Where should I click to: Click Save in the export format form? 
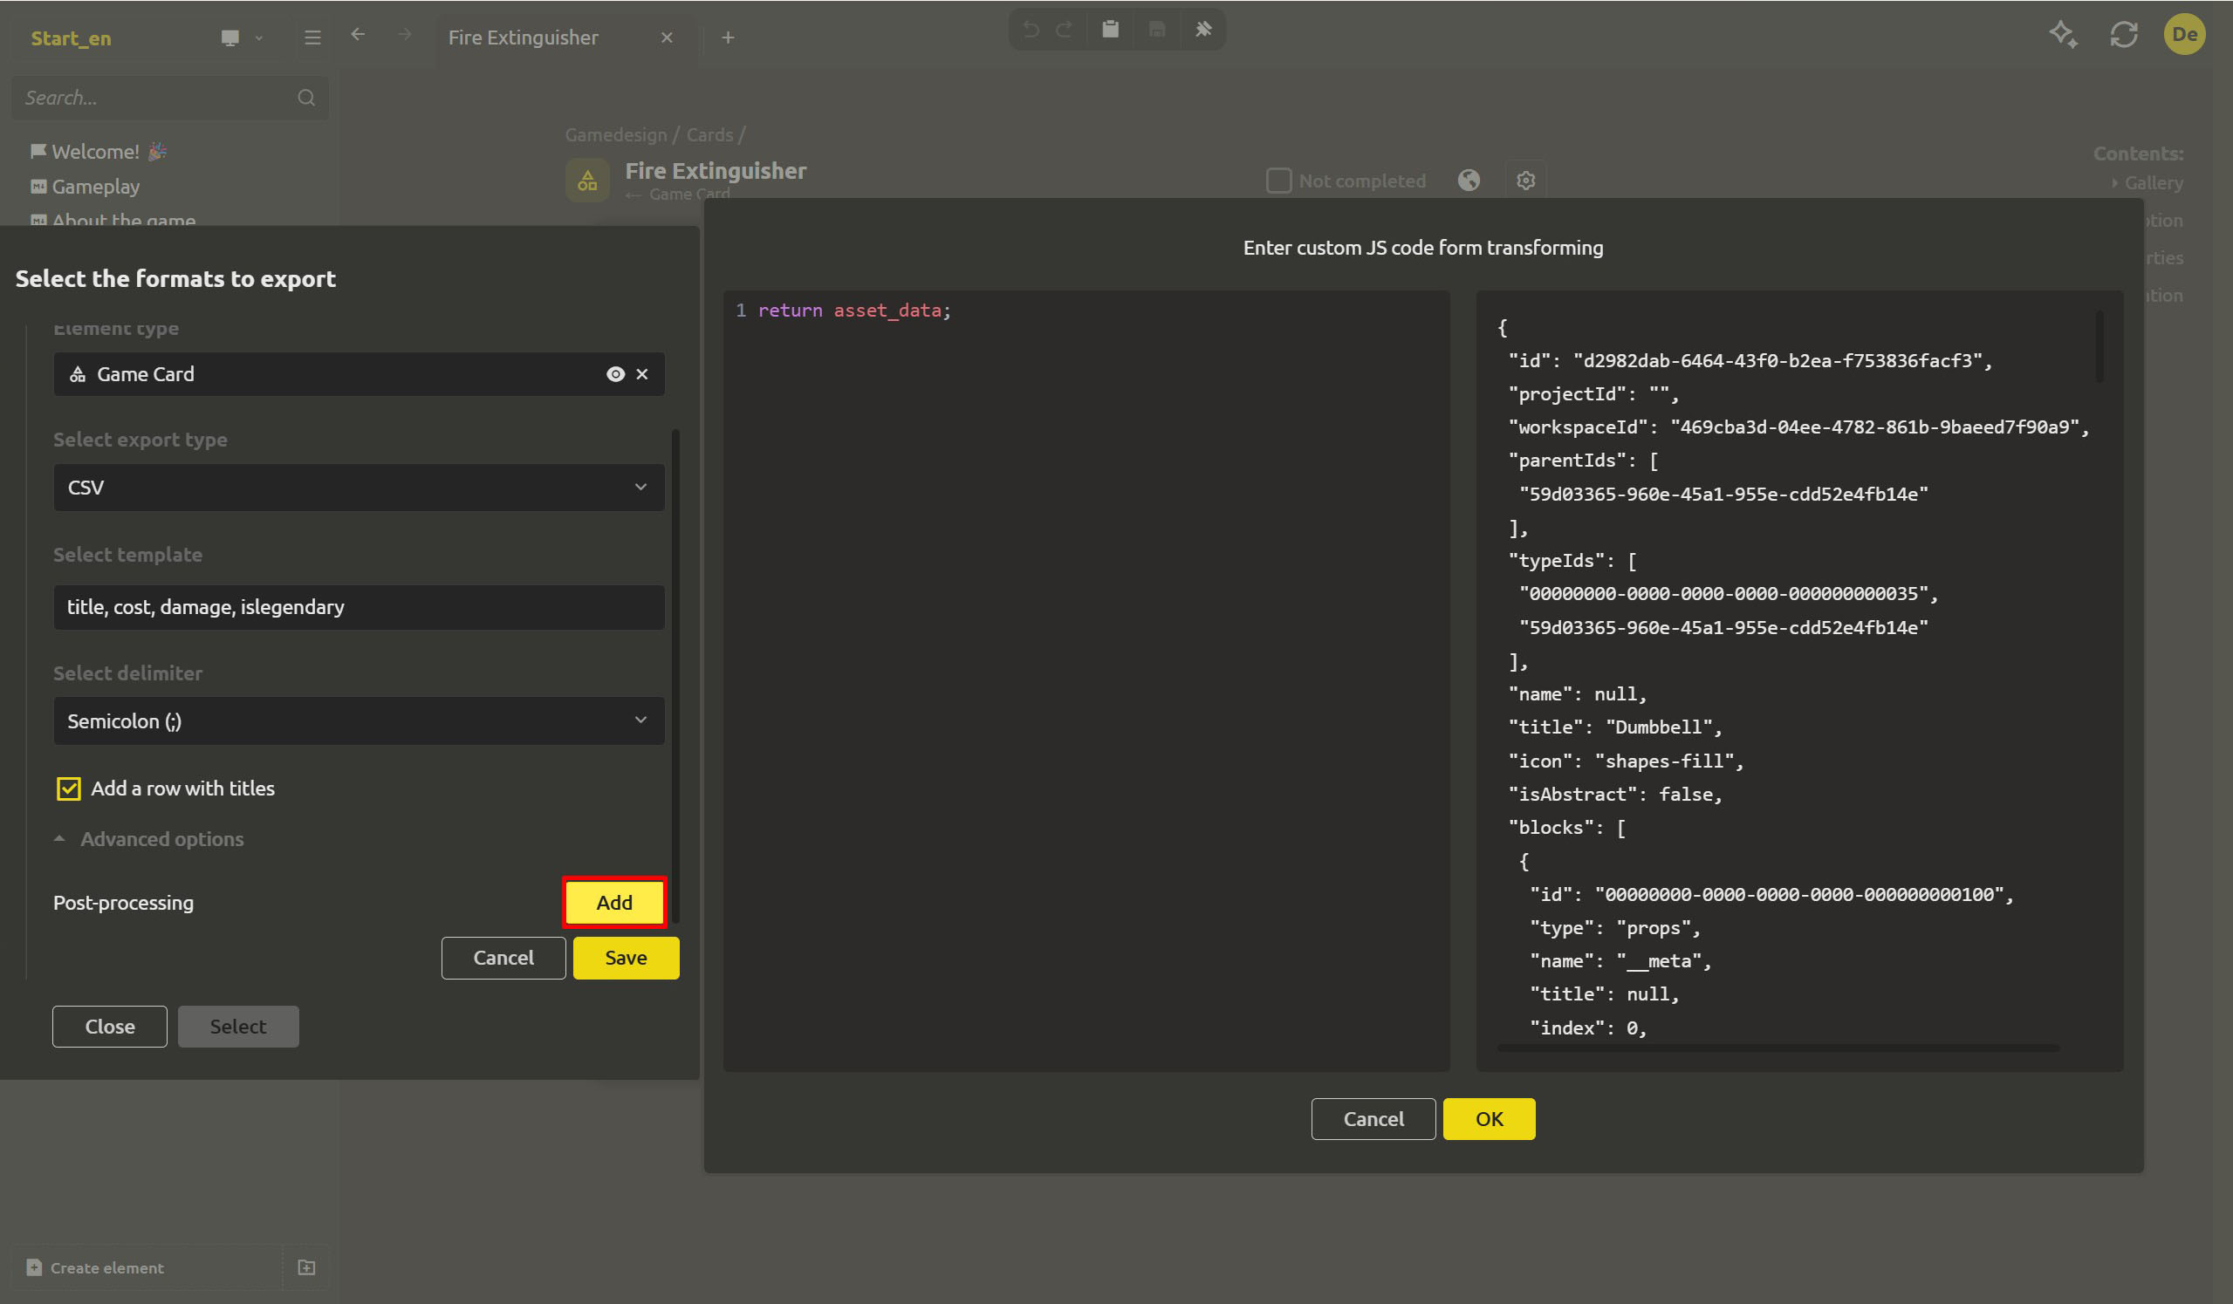(x=626, y=958)
